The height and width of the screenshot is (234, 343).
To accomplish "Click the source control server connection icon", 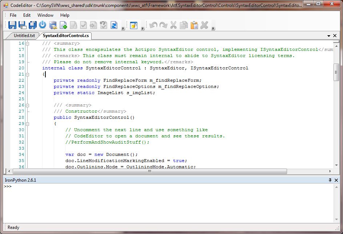I will [x=53, y=25].
